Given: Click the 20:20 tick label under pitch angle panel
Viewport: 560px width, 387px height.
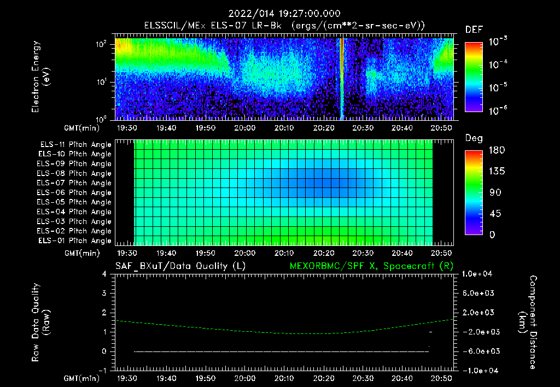Looking at the screenshot, I should [x=324, y=253].
